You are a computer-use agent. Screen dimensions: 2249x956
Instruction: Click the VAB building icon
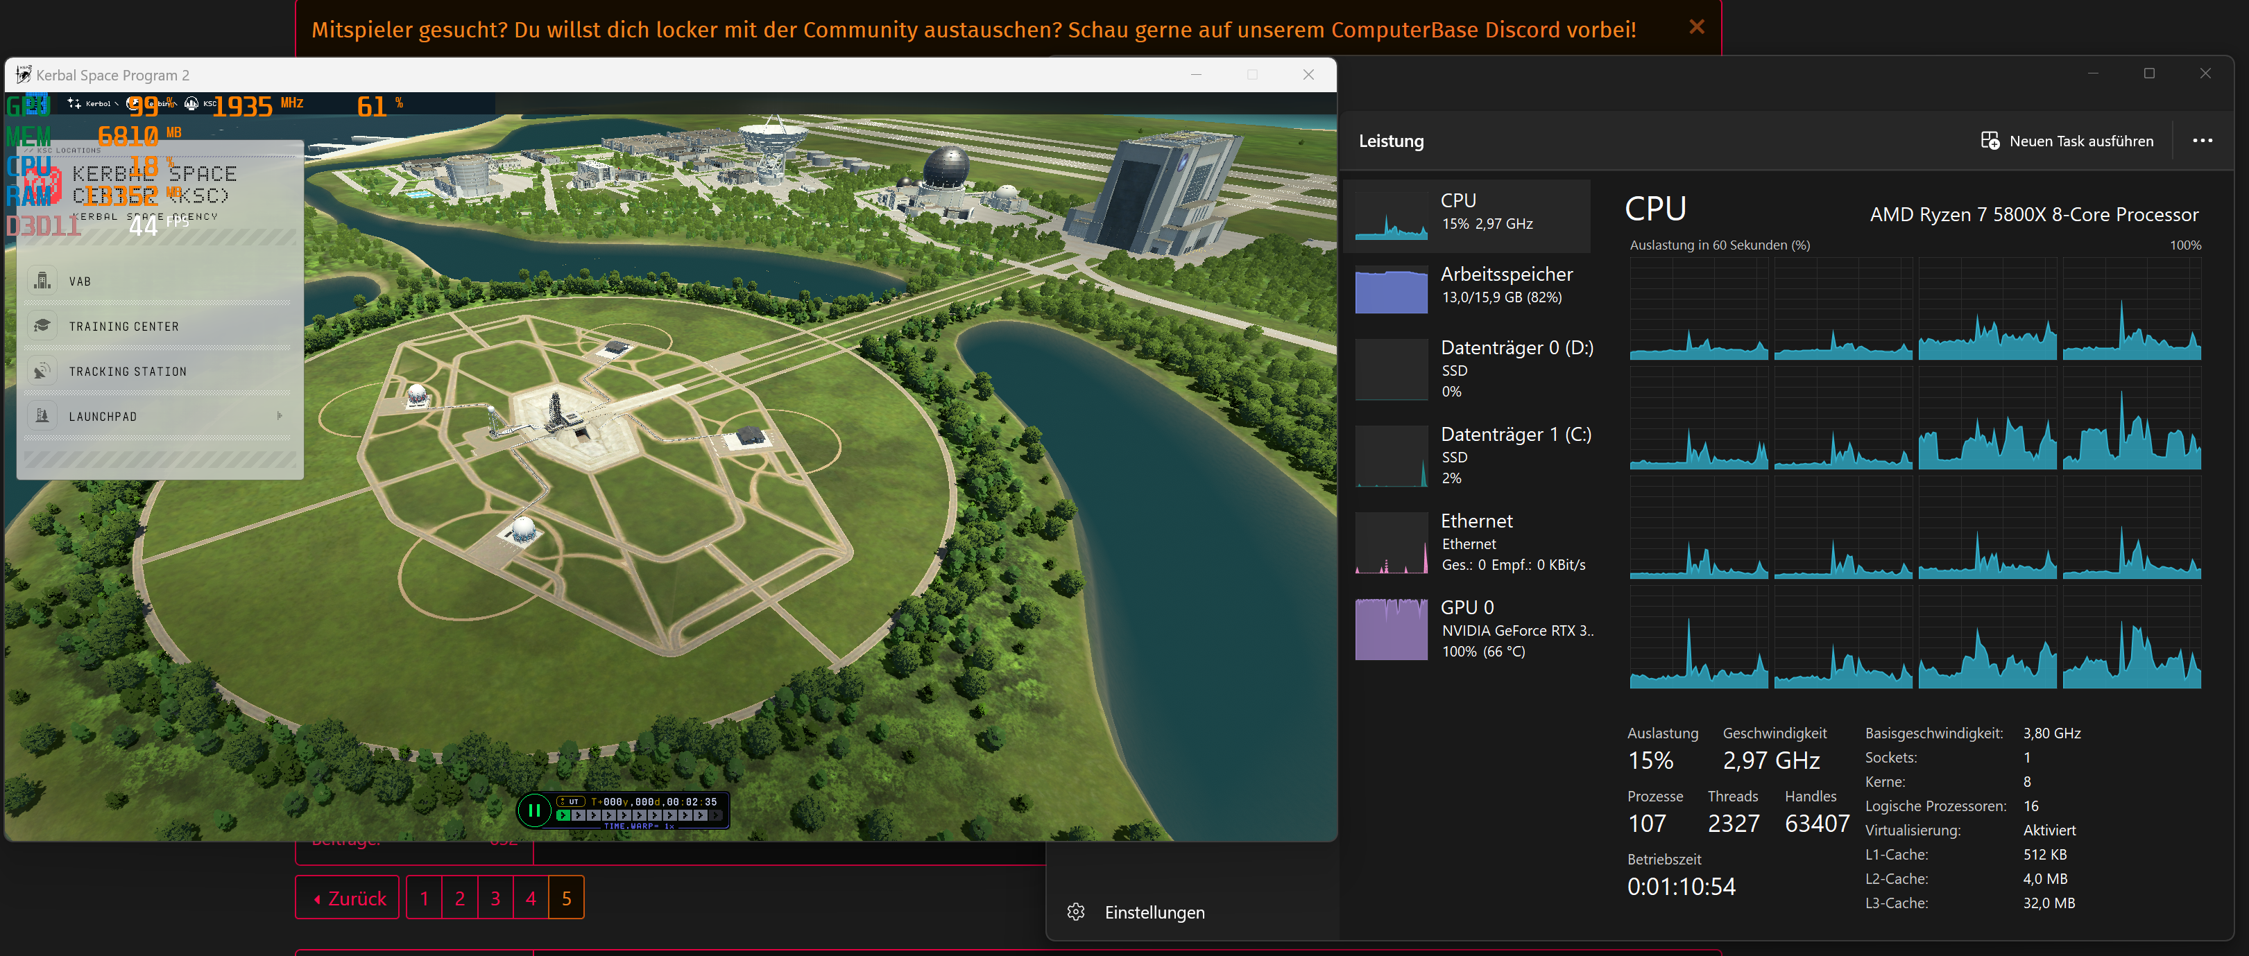click(42, 281)
